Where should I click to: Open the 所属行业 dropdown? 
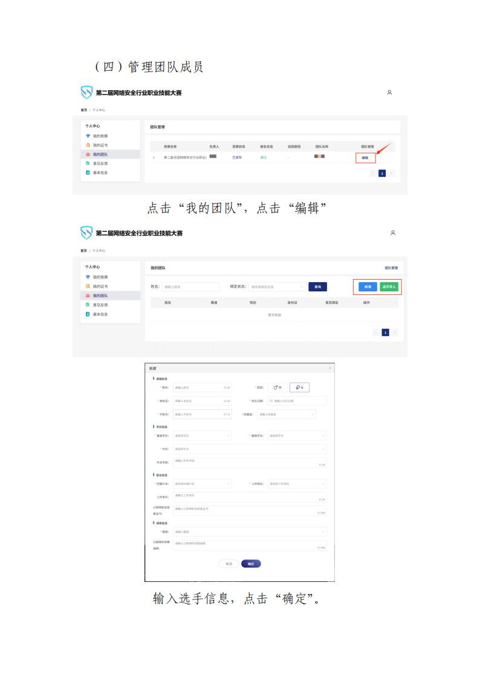pos(203,484)
